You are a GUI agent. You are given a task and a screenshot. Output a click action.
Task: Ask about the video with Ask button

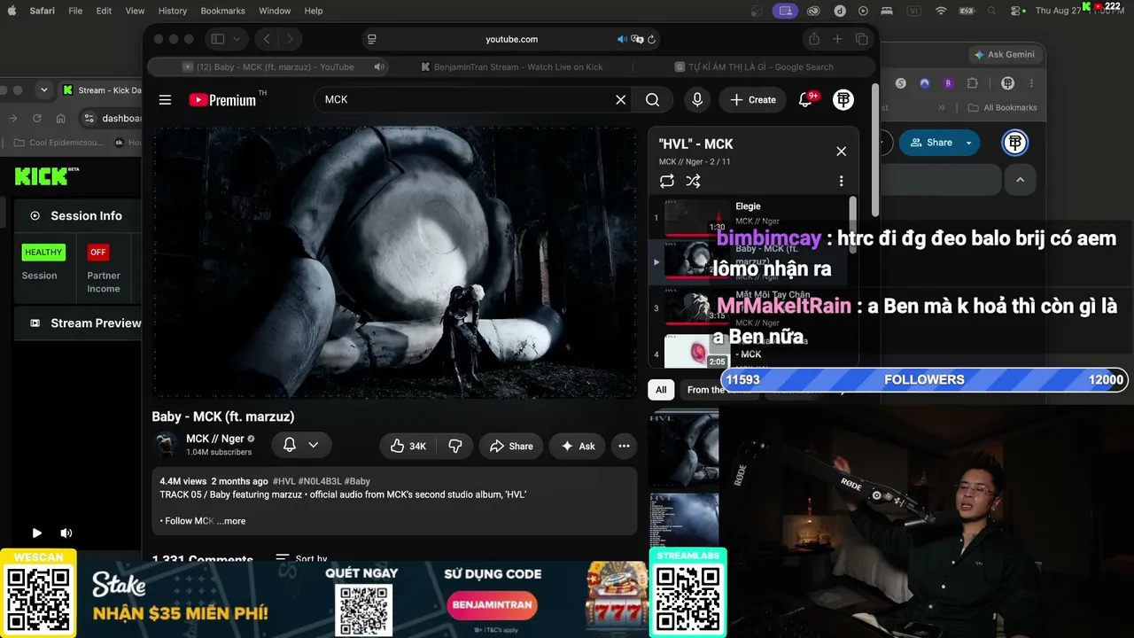(x=578, y=447)
